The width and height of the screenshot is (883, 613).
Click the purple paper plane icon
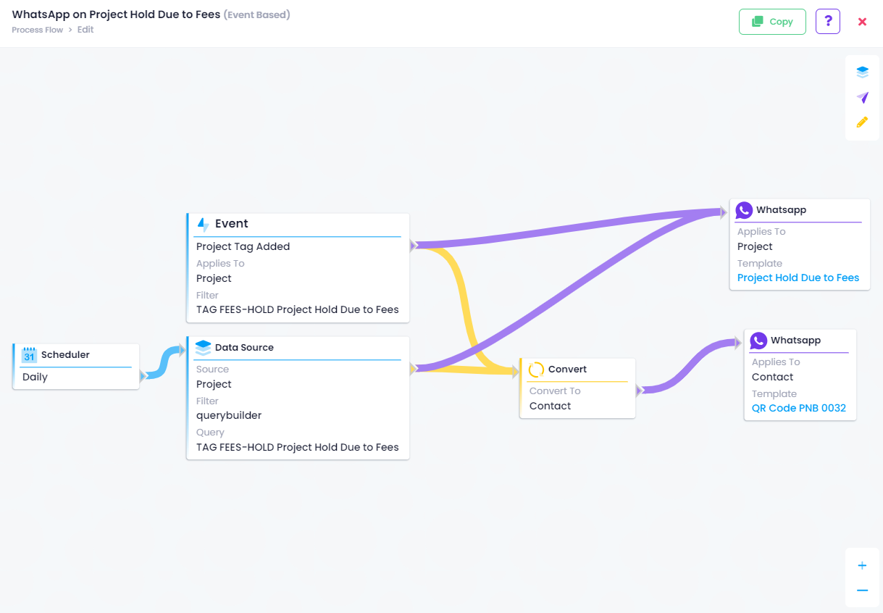(862, 97)
